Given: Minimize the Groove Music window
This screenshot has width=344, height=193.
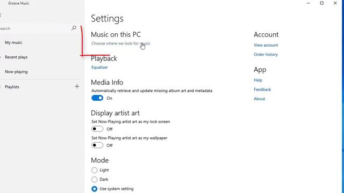Looking at the screenshot, I should [308, 3].
